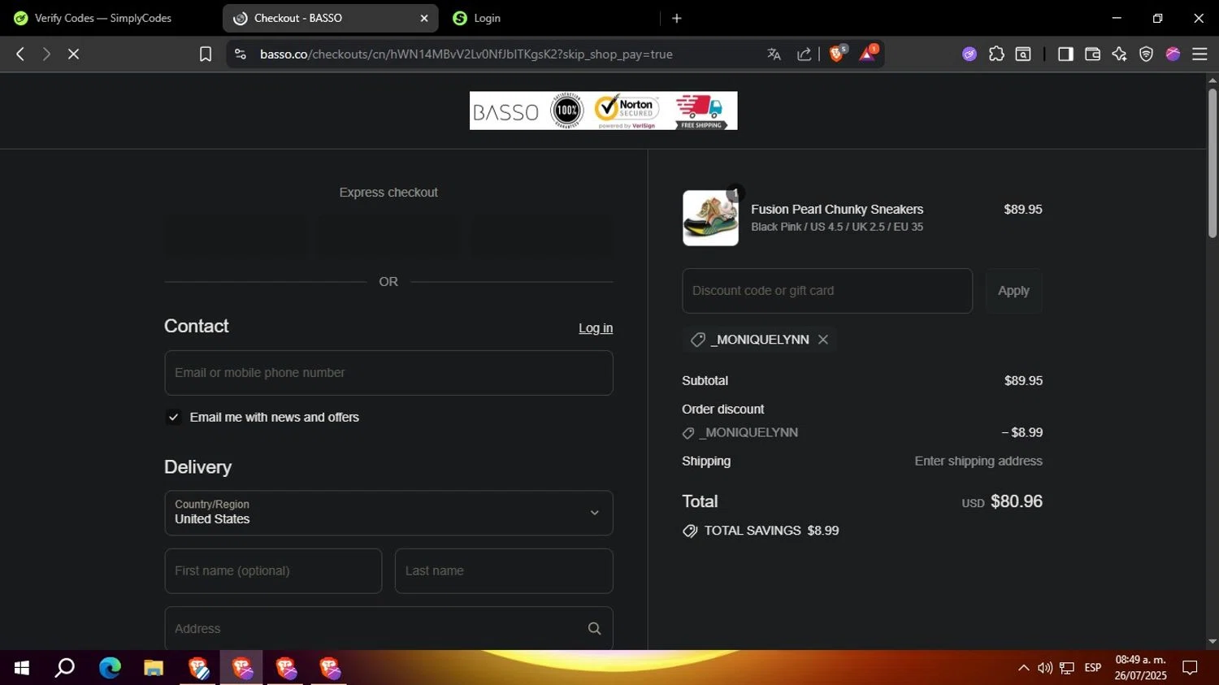
Task: Open the volume control in tray
Action: tap(1045, 668)
